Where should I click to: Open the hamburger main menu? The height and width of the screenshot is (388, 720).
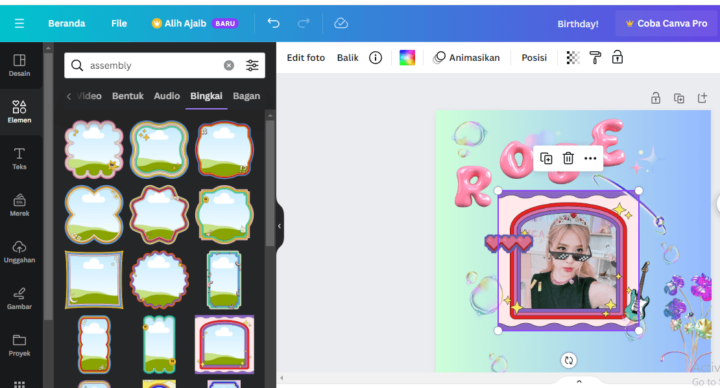click(19, 23)
